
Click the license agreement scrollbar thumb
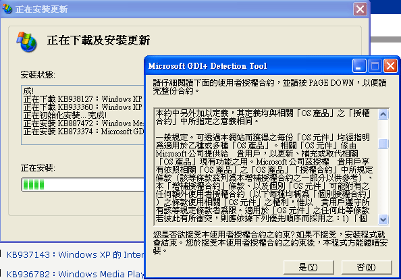click(x=383, y=144)
